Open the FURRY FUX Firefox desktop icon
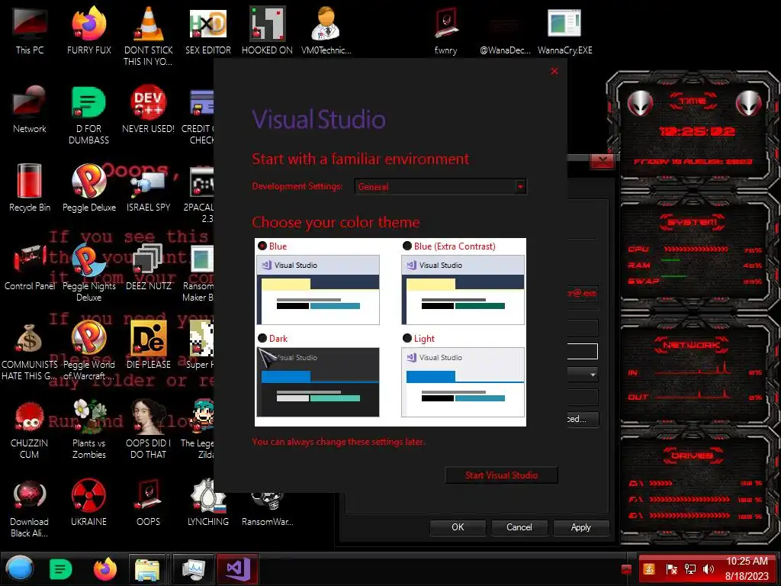This screenshot has width=781, height=586. tap(89, 31)
